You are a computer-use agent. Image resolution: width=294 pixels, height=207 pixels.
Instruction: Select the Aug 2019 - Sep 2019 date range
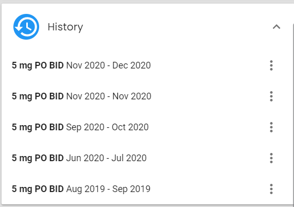click(x=108, y=189)
